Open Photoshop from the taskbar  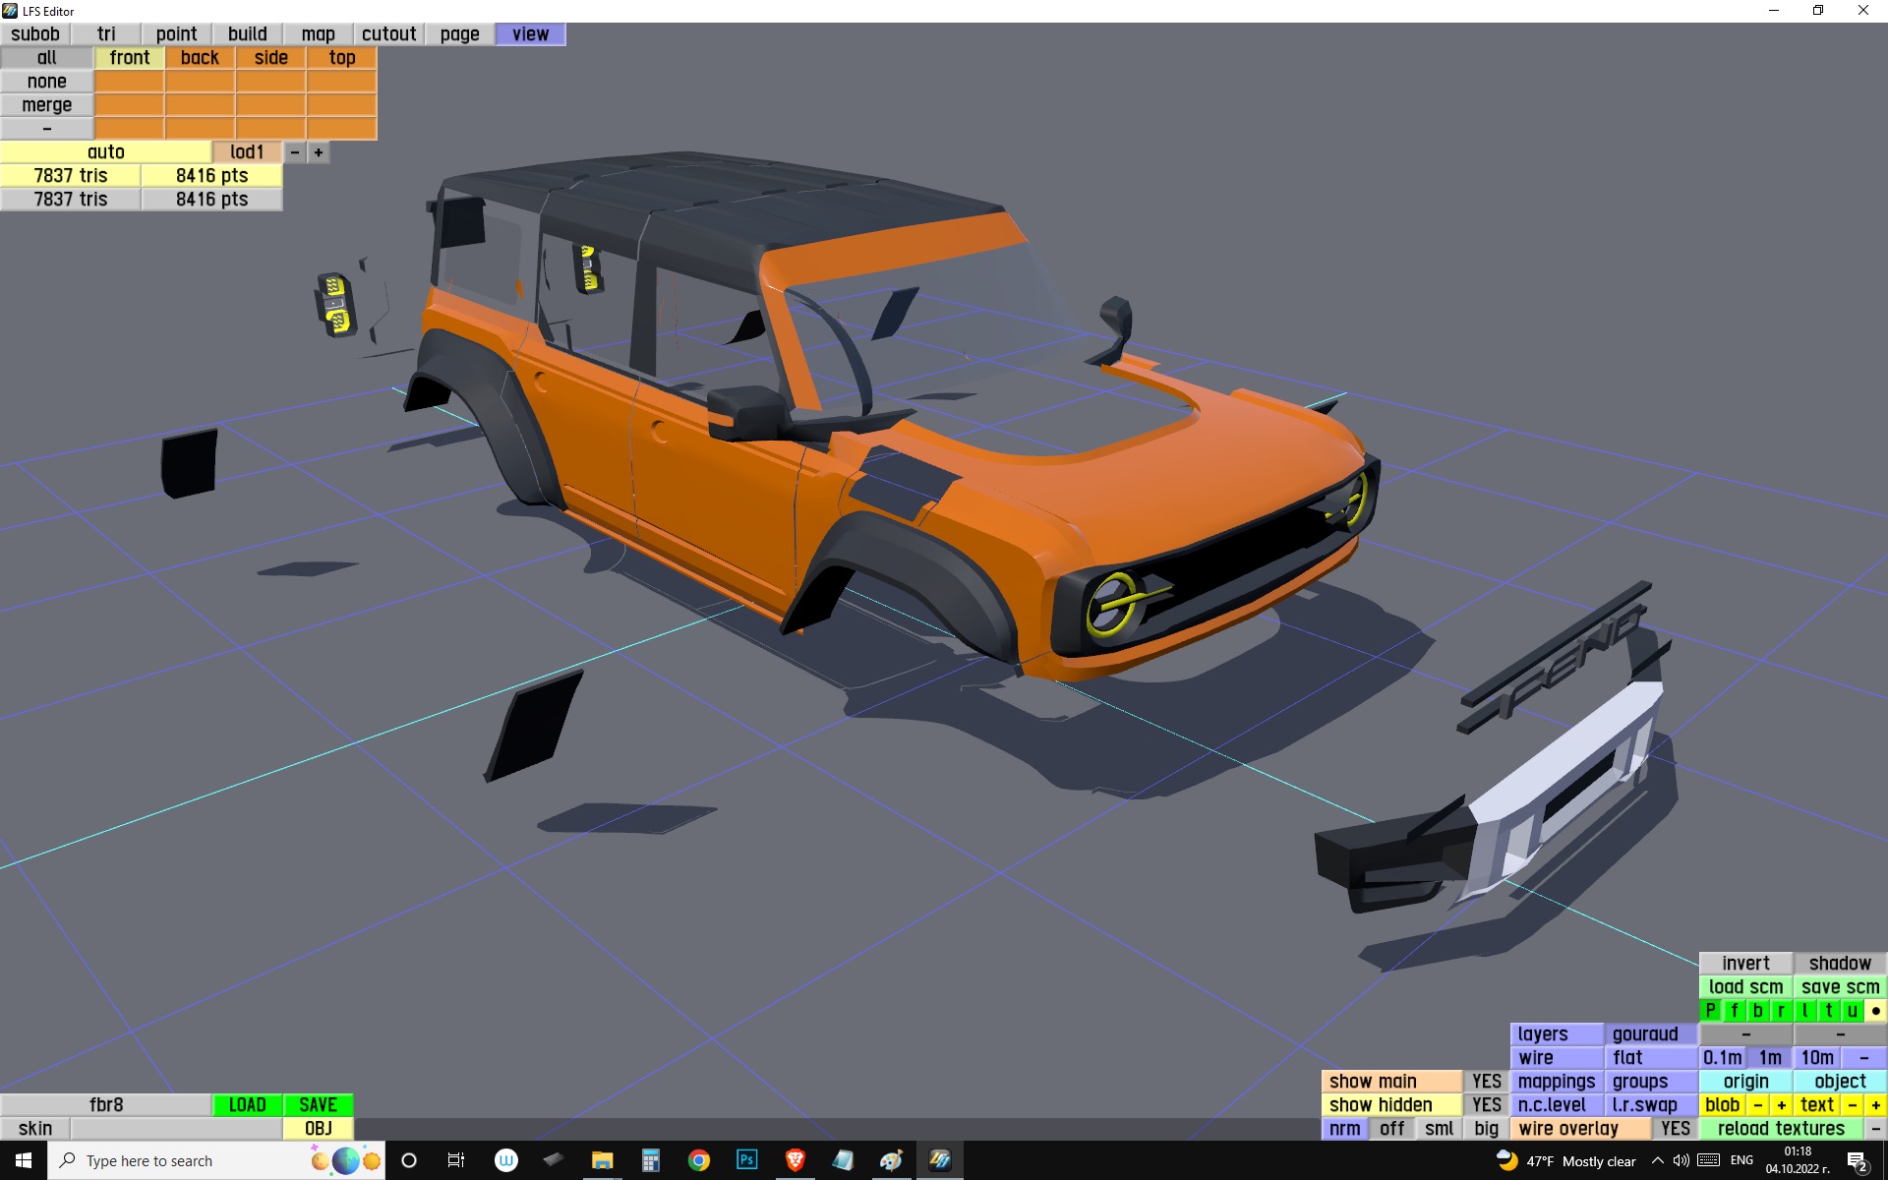[746, 1160]
